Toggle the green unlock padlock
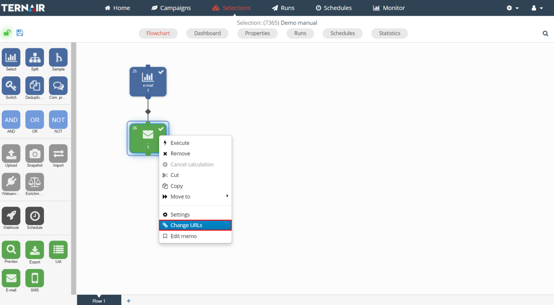Viewport: 554px width, 305px height. [7, 33]
